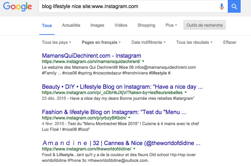The width and height of the screenshot is (251, 166).
Task: Expand arrow next to lesfleursrebelles URL
Action: point(186,92)
